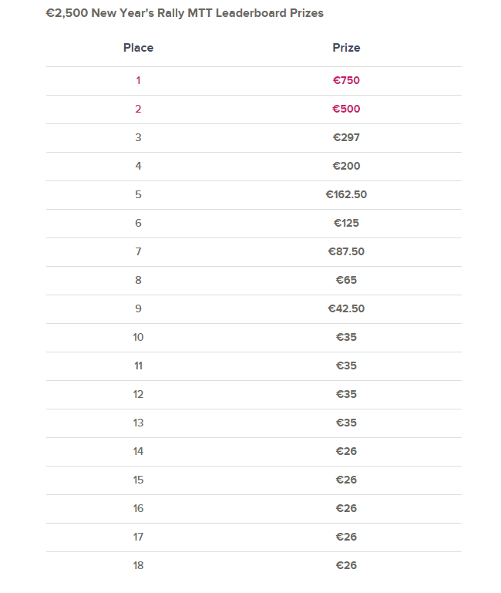Click place number 14 in Place column
501x593 pixels.
pyautogui.click(x=139, y=451)
